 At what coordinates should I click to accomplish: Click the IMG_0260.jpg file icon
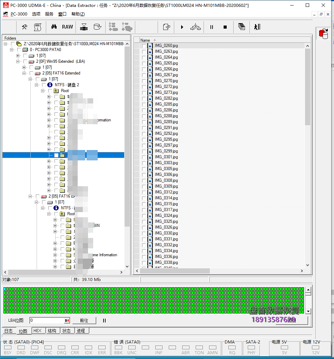(x=150, y=46)
